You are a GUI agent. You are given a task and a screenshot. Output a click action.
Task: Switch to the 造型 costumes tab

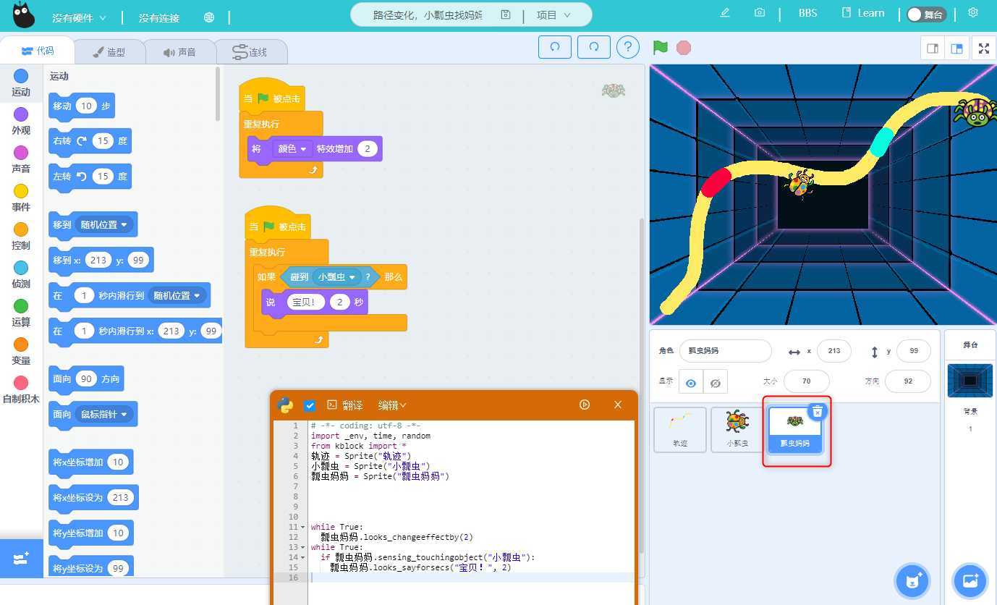pos(109,52)
